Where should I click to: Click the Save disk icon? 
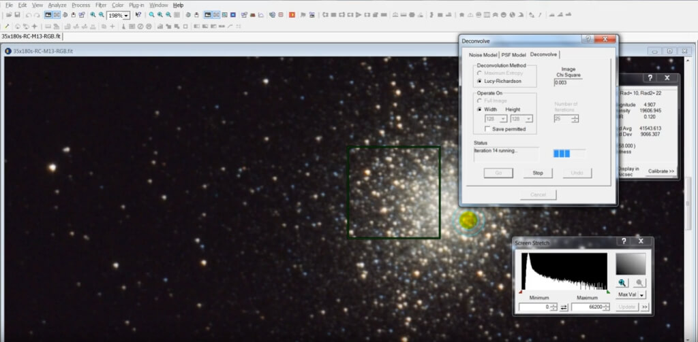coord(17,15)
